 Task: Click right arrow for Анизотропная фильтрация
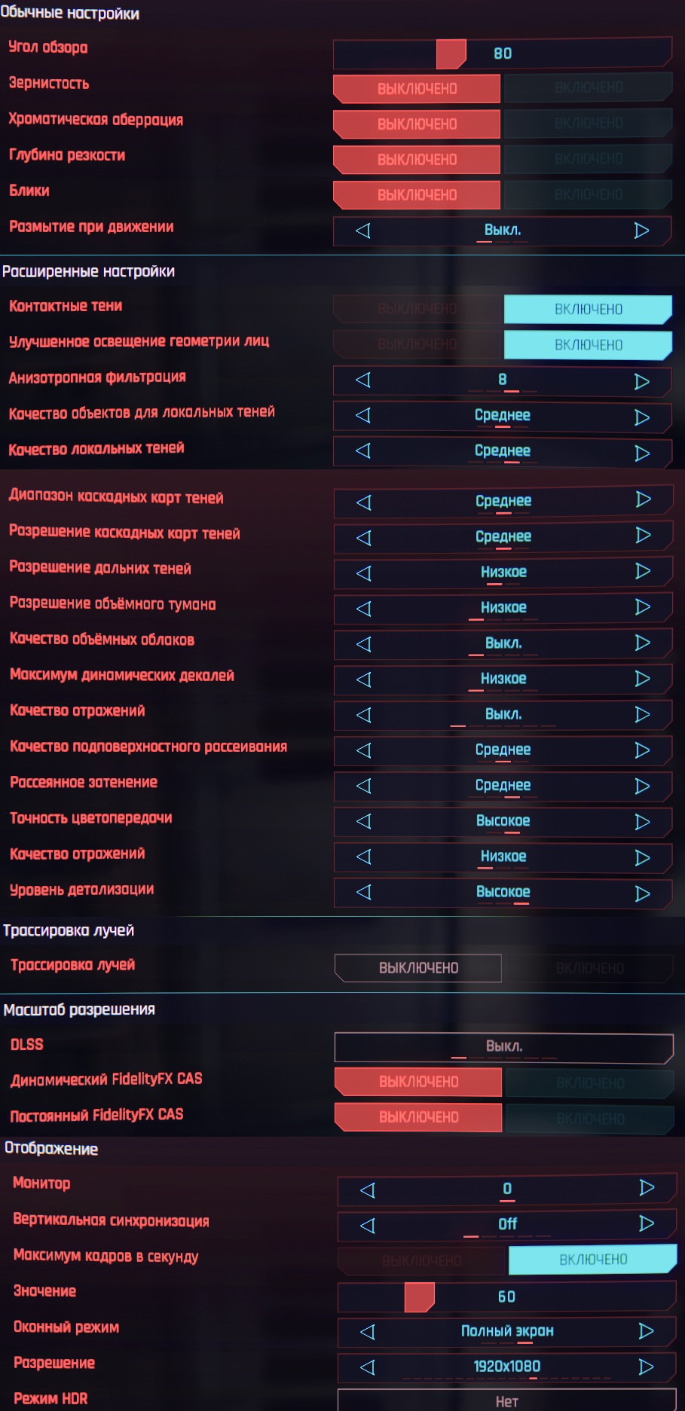click(x=641, y=381)
